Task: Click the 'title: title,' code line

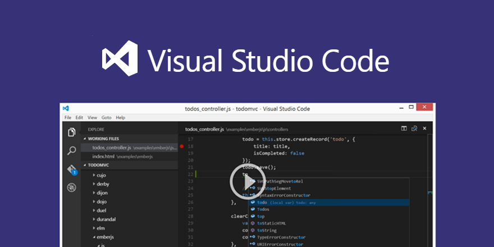Action: [272, 146]
